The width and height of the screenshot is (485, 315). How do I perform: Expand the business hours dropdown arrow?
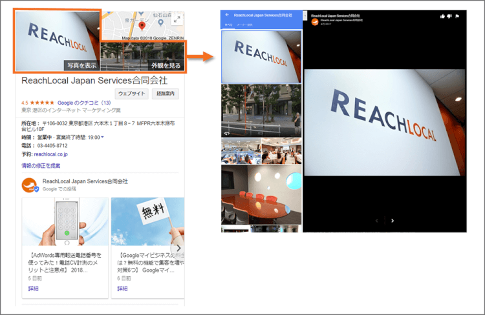point(102,137)
